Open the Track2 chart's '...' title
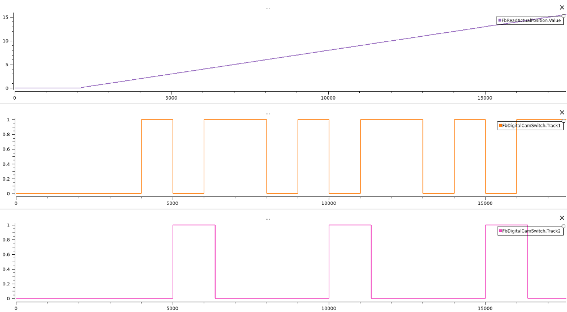567x312 pixels. pyautogui.click(x=268, y=219)
